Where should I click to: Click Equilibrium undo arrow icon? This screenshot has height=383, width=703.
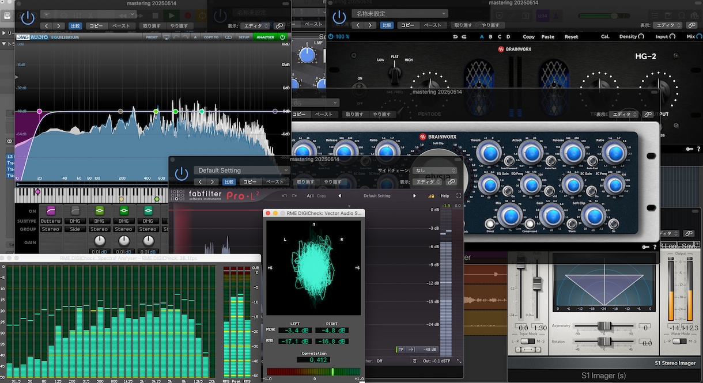[x=177, y=37]
